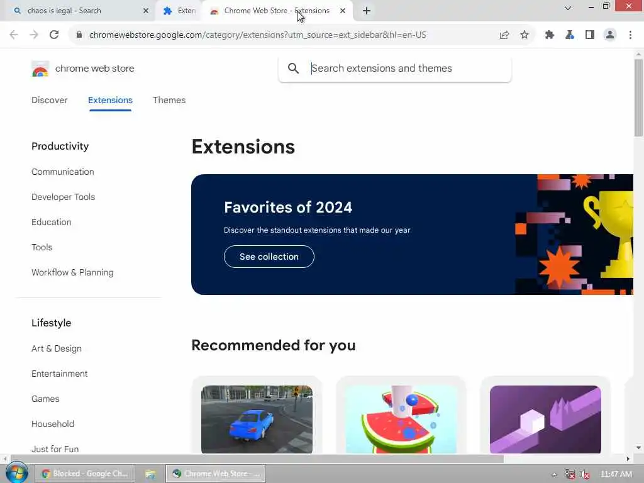
Task: Open the Tools category
Action: [x=42, y=247]
